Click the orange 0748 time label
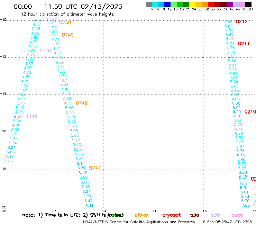The width and height of the screenshot is (256, 225). coord(82,103)
